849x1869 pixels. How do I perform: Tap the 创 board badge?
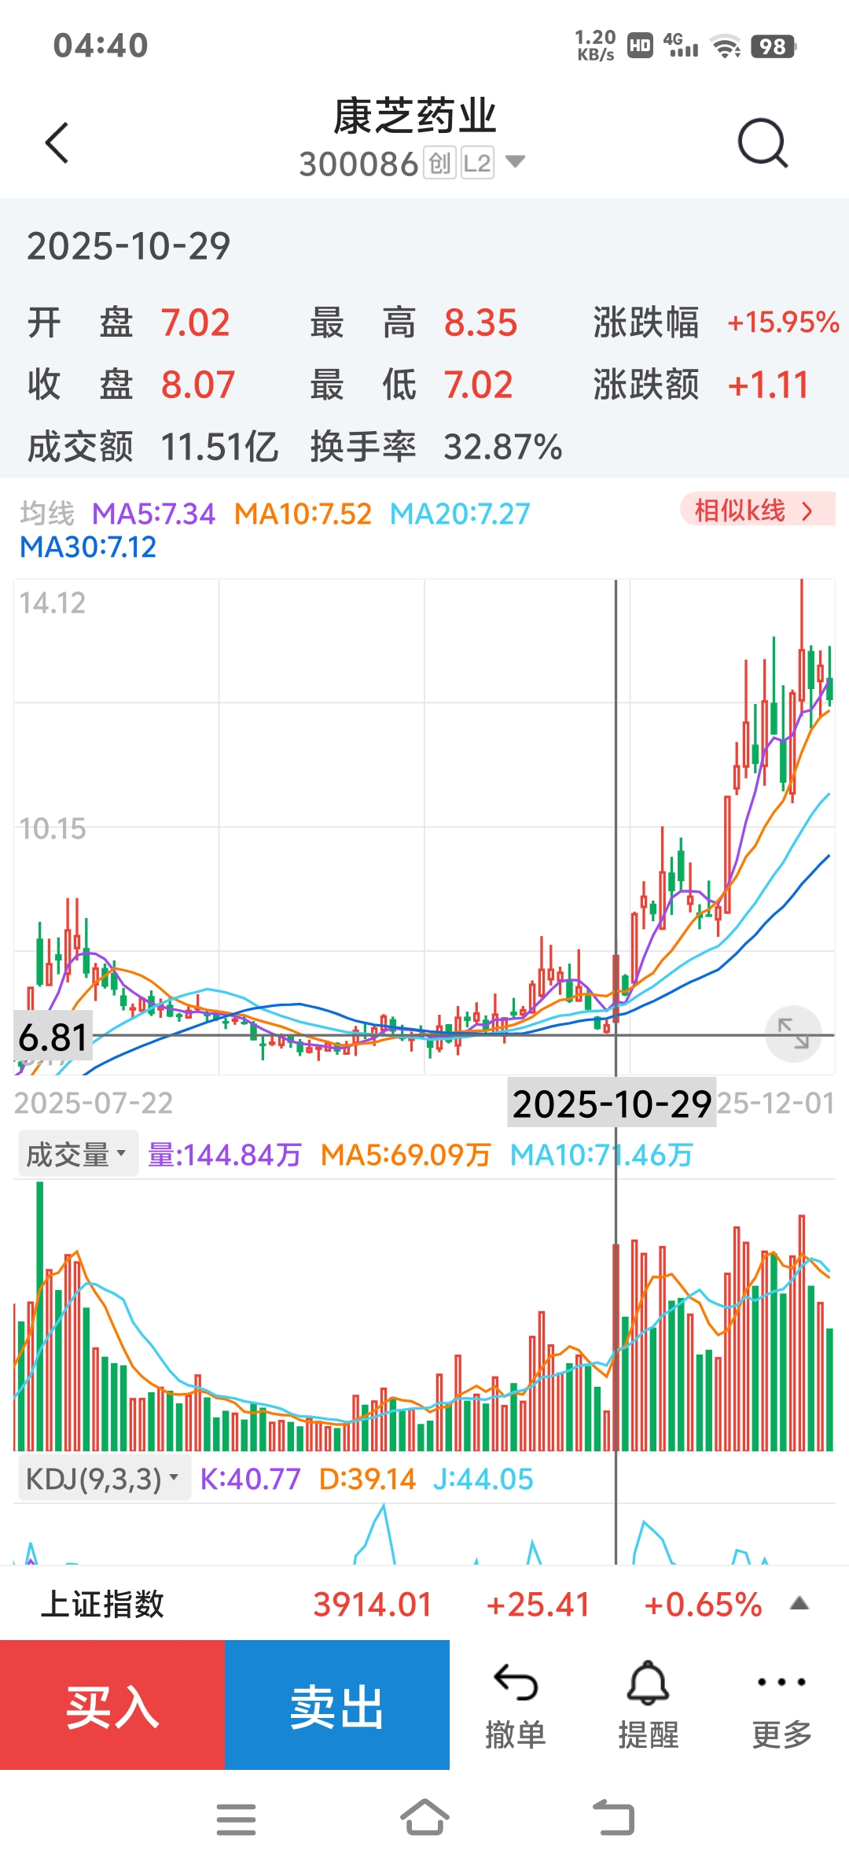click(440, 163)
